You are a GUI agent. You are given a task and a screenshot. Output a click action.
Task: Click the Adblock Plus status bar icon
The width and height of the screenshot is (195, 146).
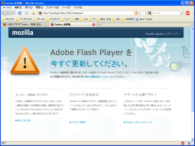pyautogui.click(x=183, y=143)
